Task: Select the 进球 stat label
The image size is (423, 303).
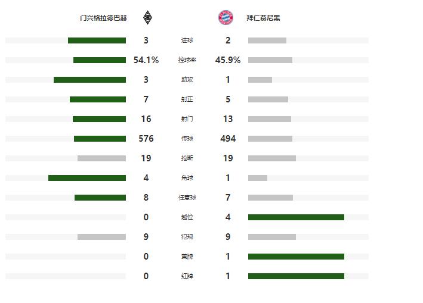Action: tap(187, 40)
